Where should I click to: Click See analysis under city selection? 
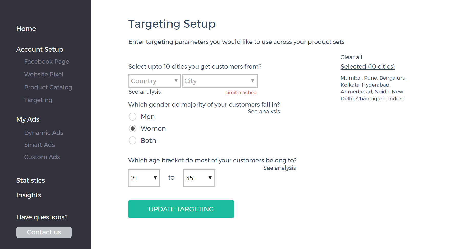tap(145, 92)
